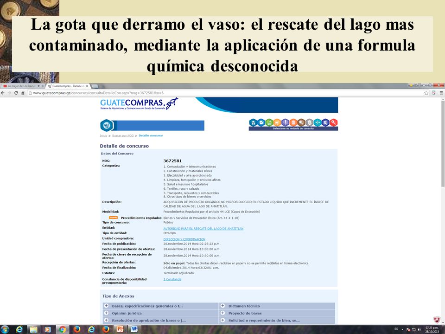Open the red search module icon
Screen dimensions: 445x334
[x=334, y=122]
